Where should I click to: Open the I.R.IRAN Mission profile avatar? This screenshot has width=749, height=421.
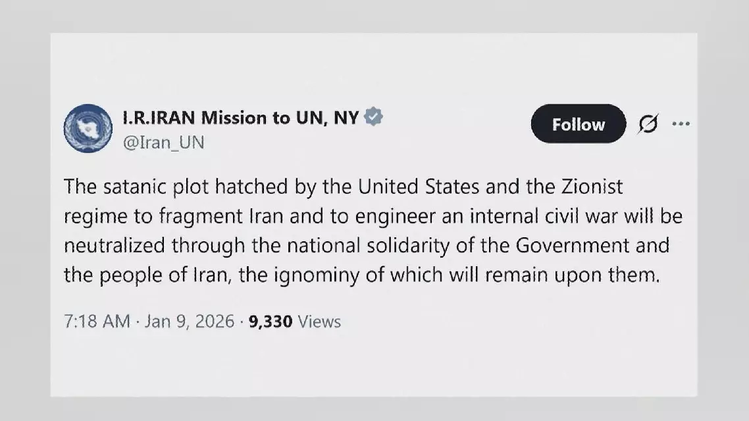click(88, 128)
